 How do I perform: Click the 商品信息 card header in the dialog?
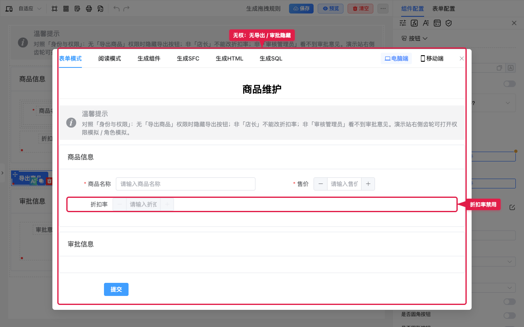262,157
